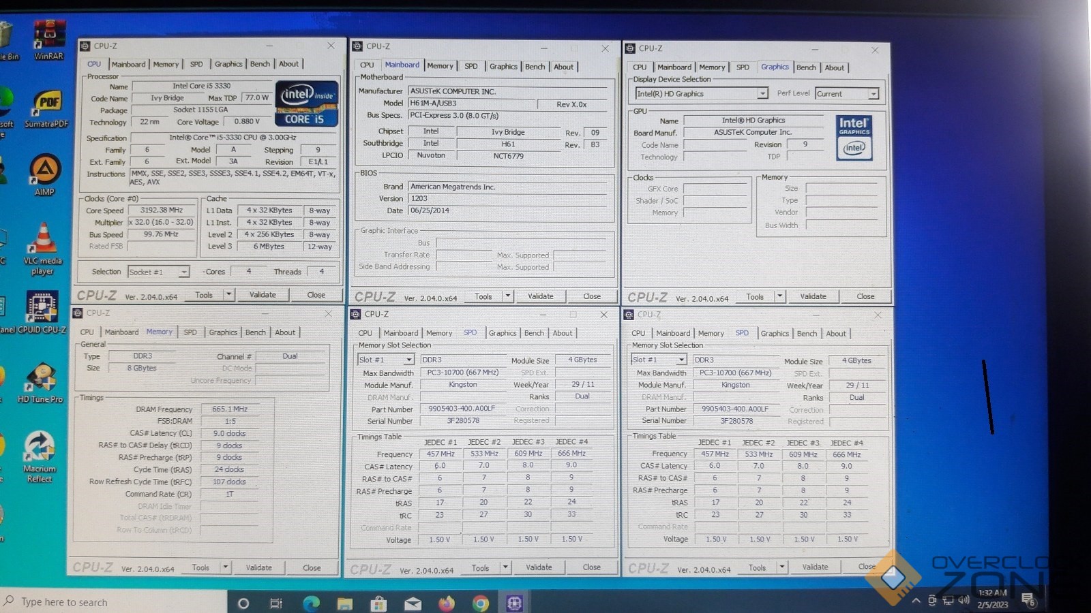Click the DRAM Frequency 665.1 MHz value

[230, 409]
